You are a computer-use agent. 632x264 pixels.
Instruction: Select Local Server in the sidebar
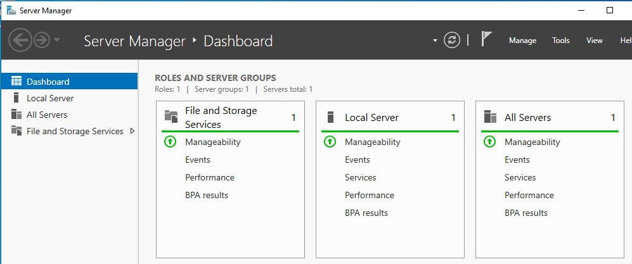point(50,98)
